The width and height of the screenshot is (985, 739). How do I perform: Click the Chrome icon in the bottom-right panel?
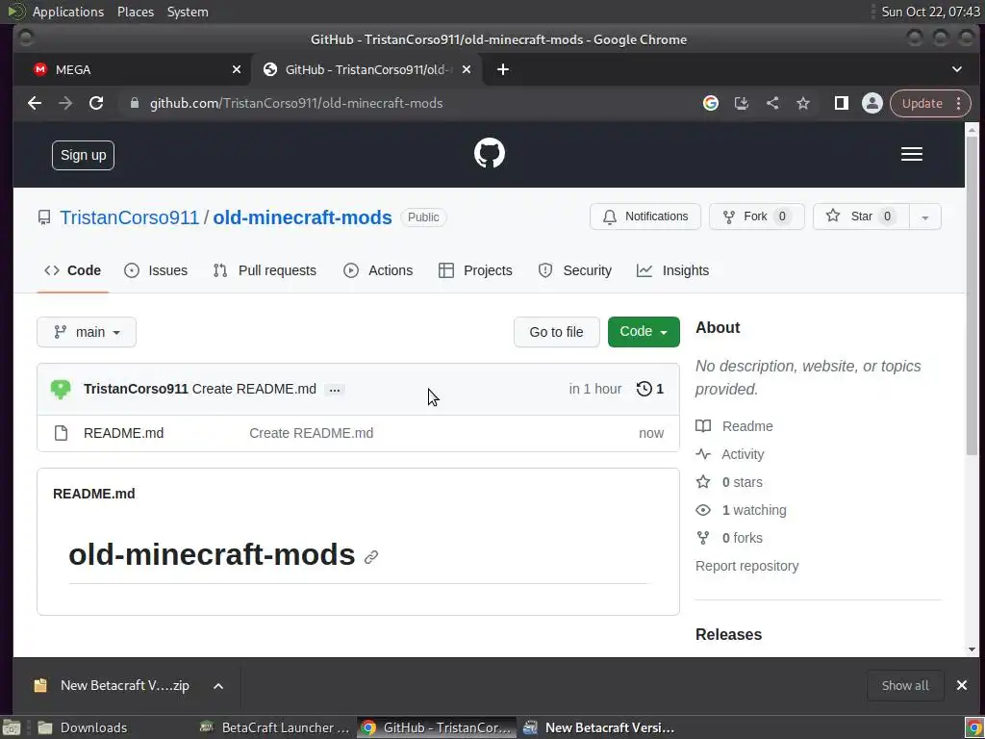click(973, 727)
